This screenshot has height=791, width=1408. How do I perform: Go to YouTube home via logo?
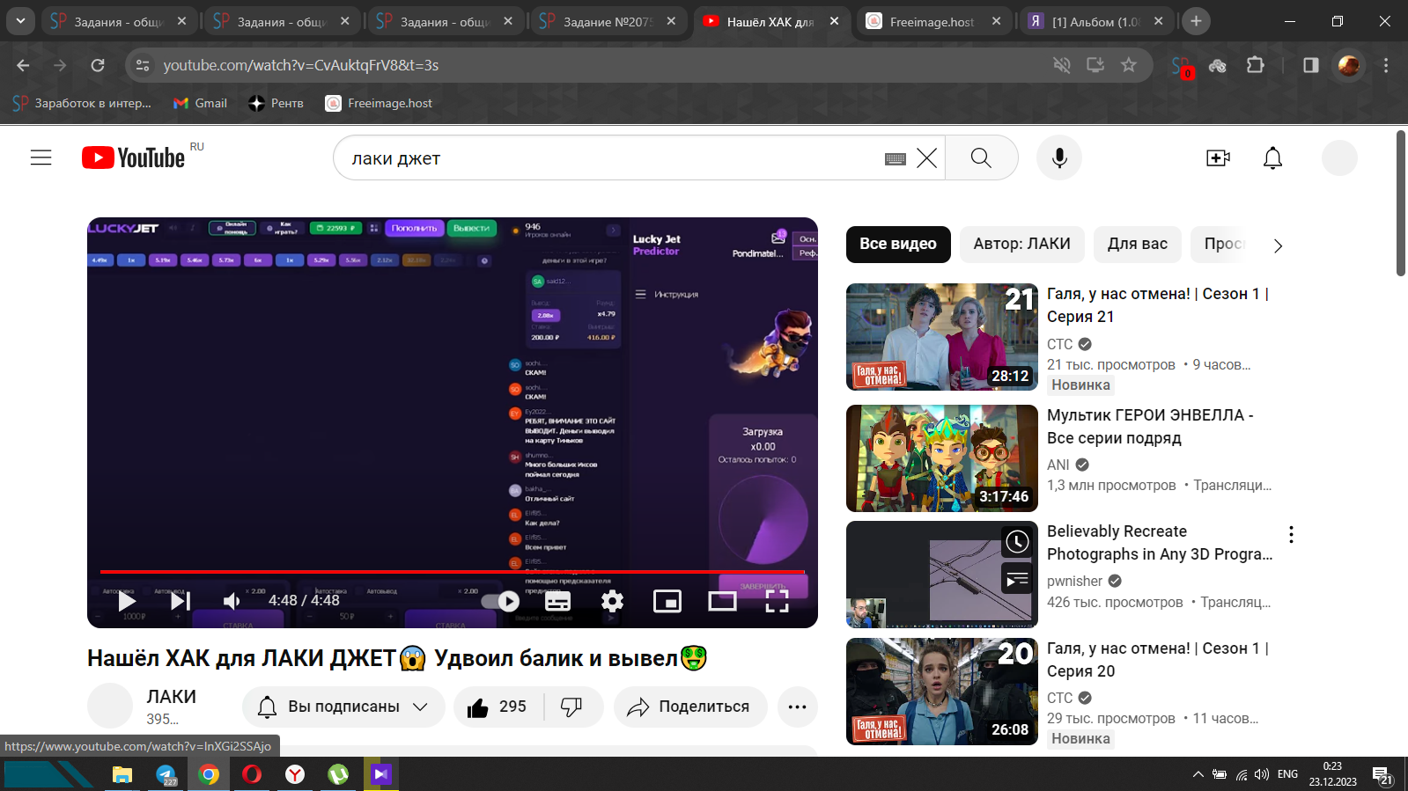click(134, 157)
